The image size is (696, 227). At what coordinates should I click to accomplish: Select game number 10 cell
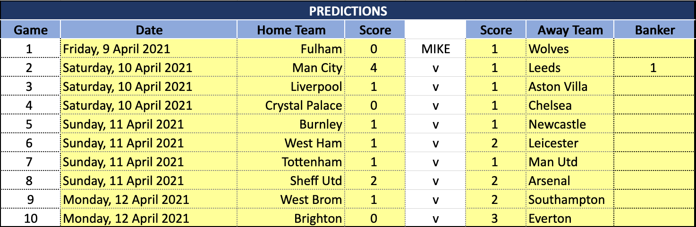31,219
